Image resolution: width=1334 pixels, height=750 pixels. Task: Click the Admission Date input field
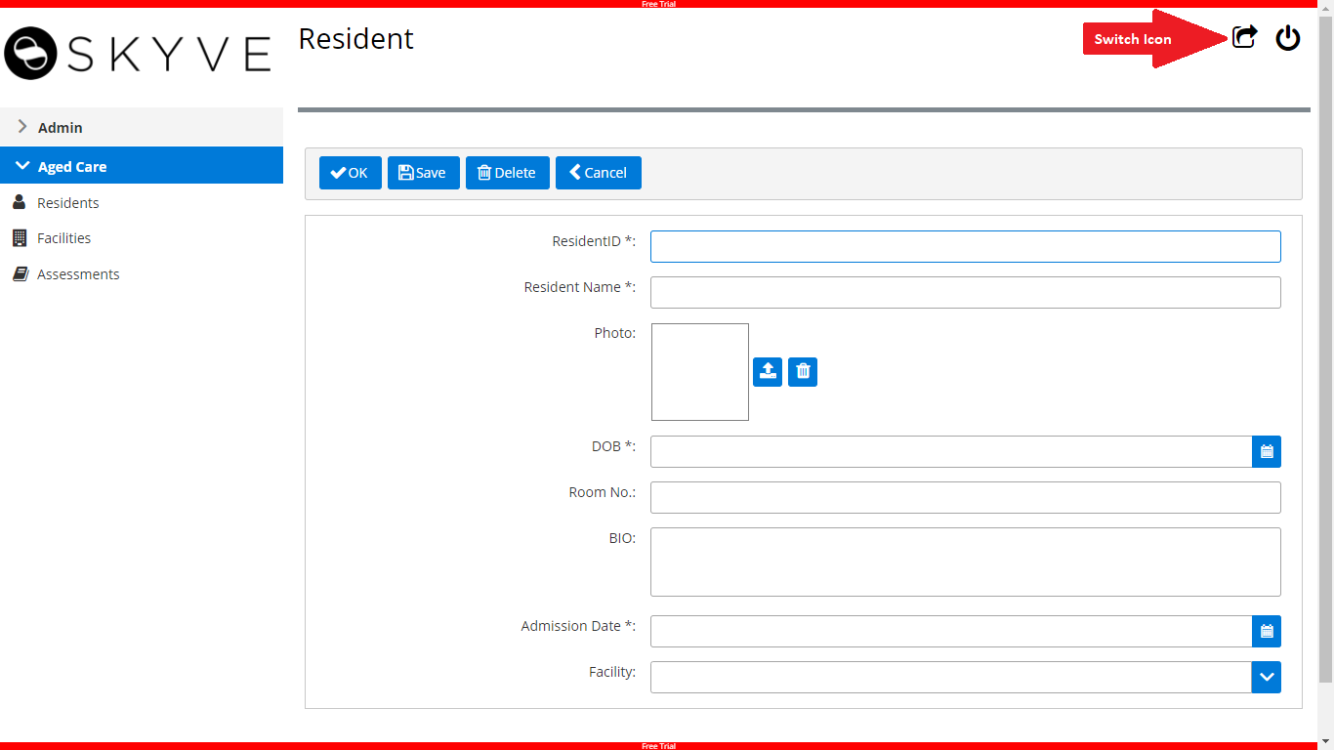click(x=951, y=631)
